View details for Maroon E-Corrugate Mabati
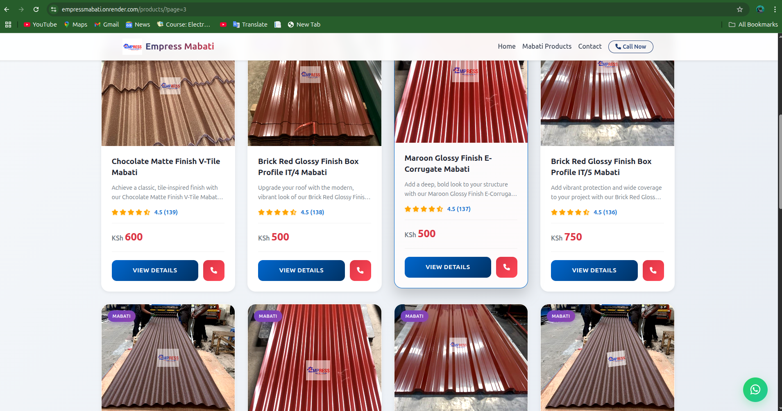The image size is (782, 411). (448, 267)
